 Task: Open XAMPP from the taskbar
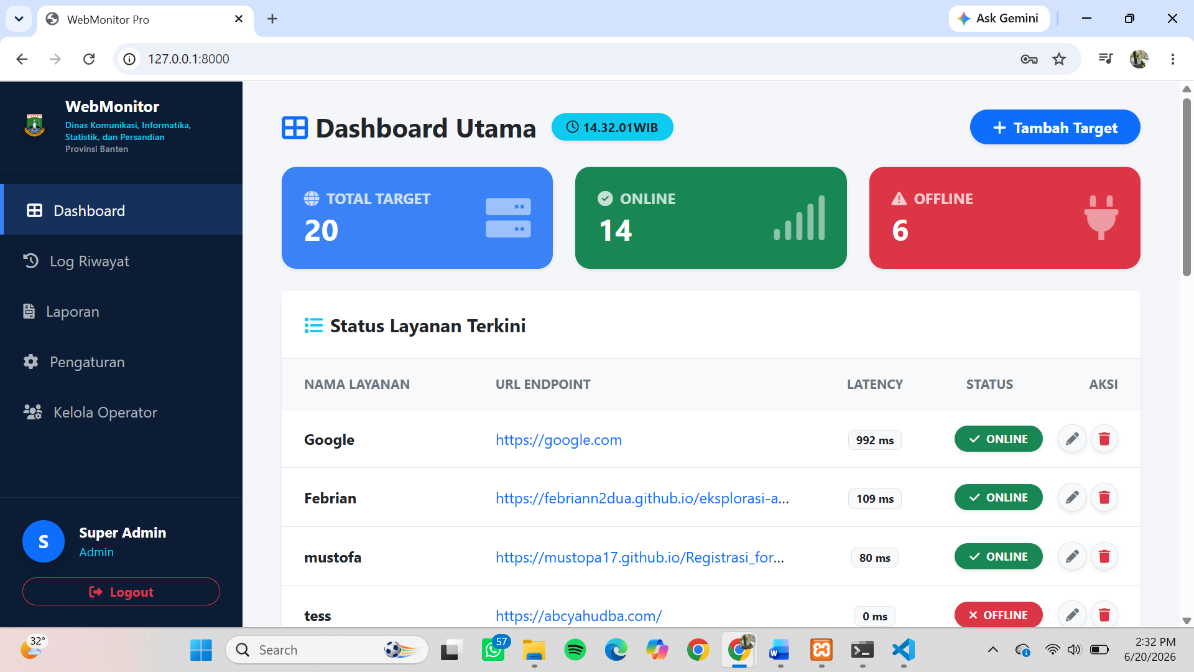pyautogui.click(x=821, y=650)
